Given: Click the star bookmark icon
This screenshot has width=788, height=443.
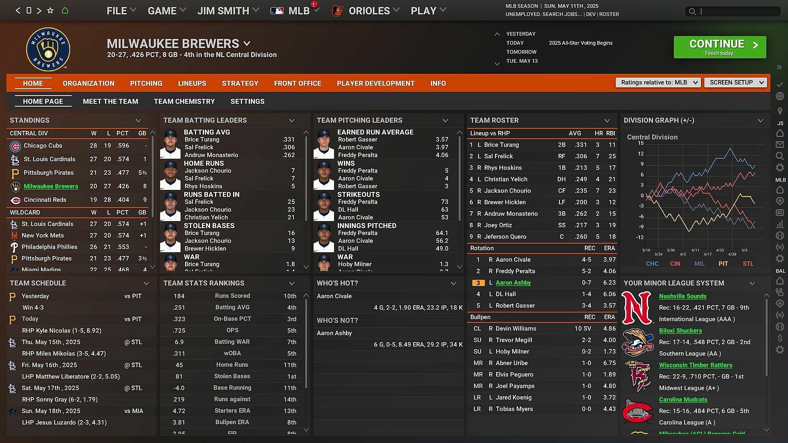Looking at the screenshot, I should coord(50,11).
